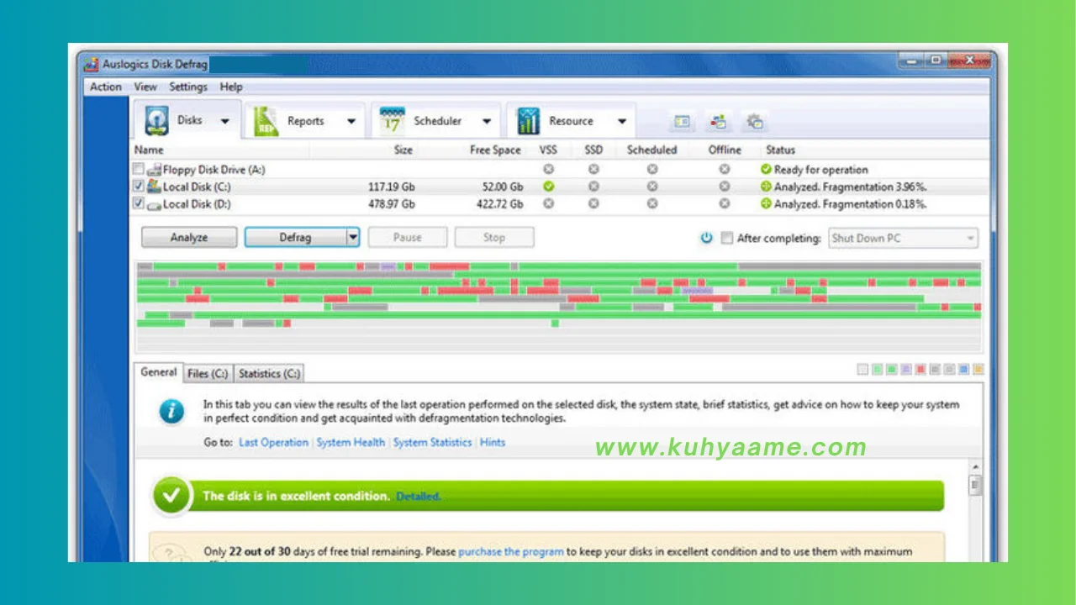Click the purple legend color swatch

(x=905, y=370)
